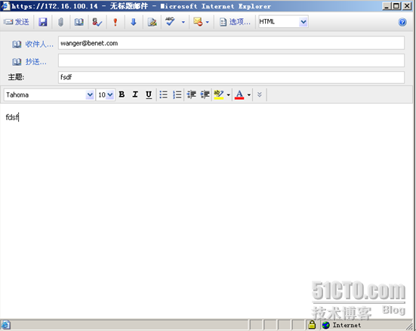Click the IE icon in title bar
Image resolution: width=416 pixels, height=331 pixels.
tap(5, 5)
